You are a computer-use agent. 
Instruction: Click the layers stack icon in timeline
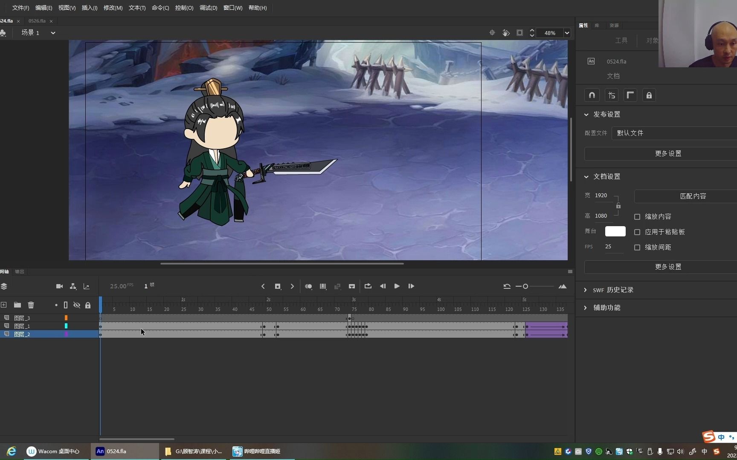pyautogui.click(x=4, y=286)
